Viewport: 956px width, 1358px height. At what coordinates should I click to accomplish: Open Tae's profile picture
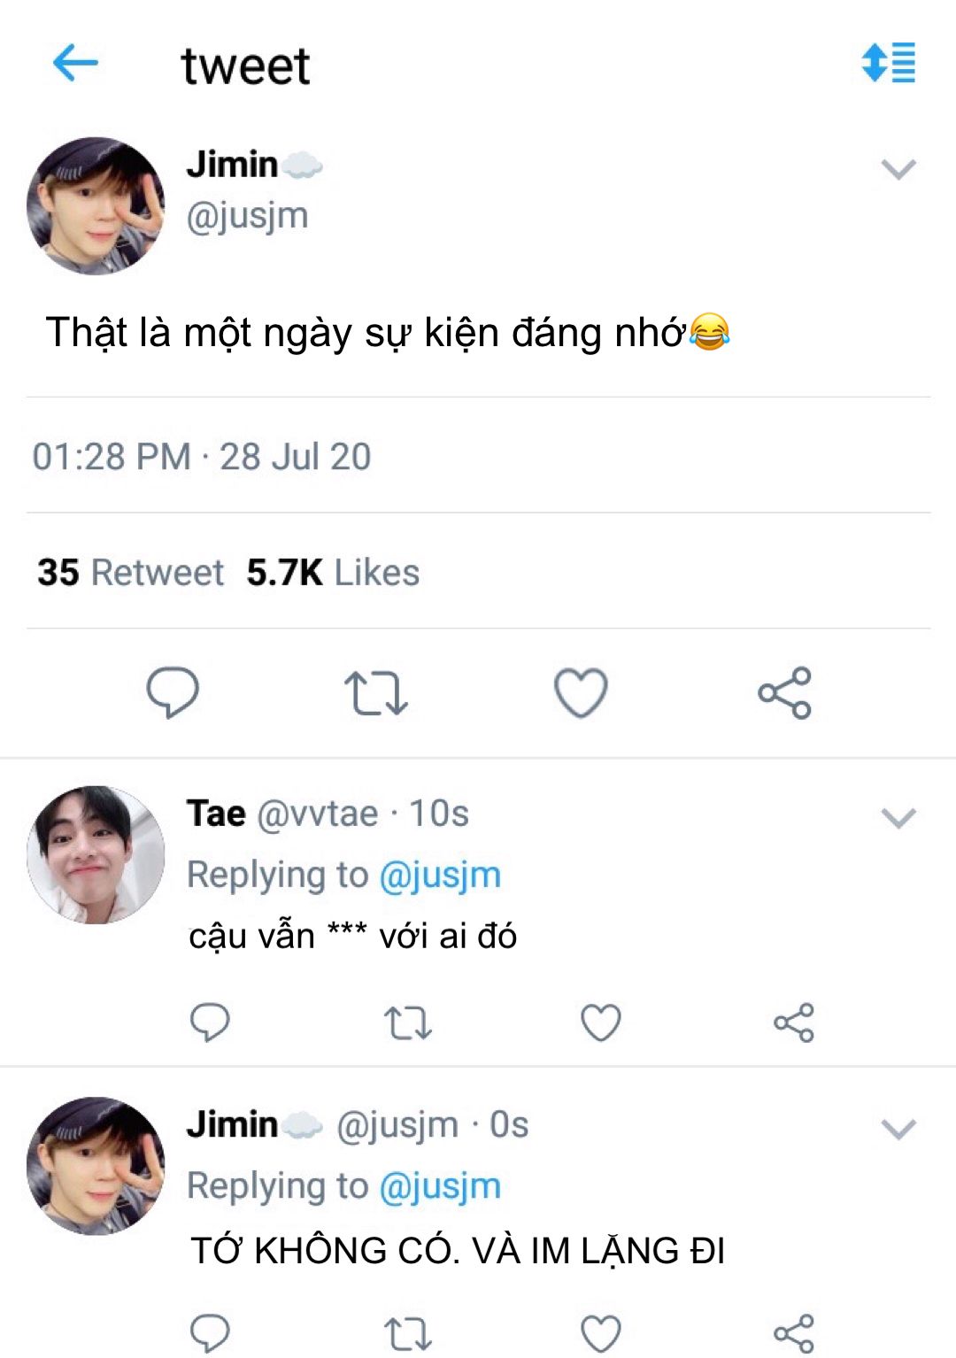tap(96, 855)
